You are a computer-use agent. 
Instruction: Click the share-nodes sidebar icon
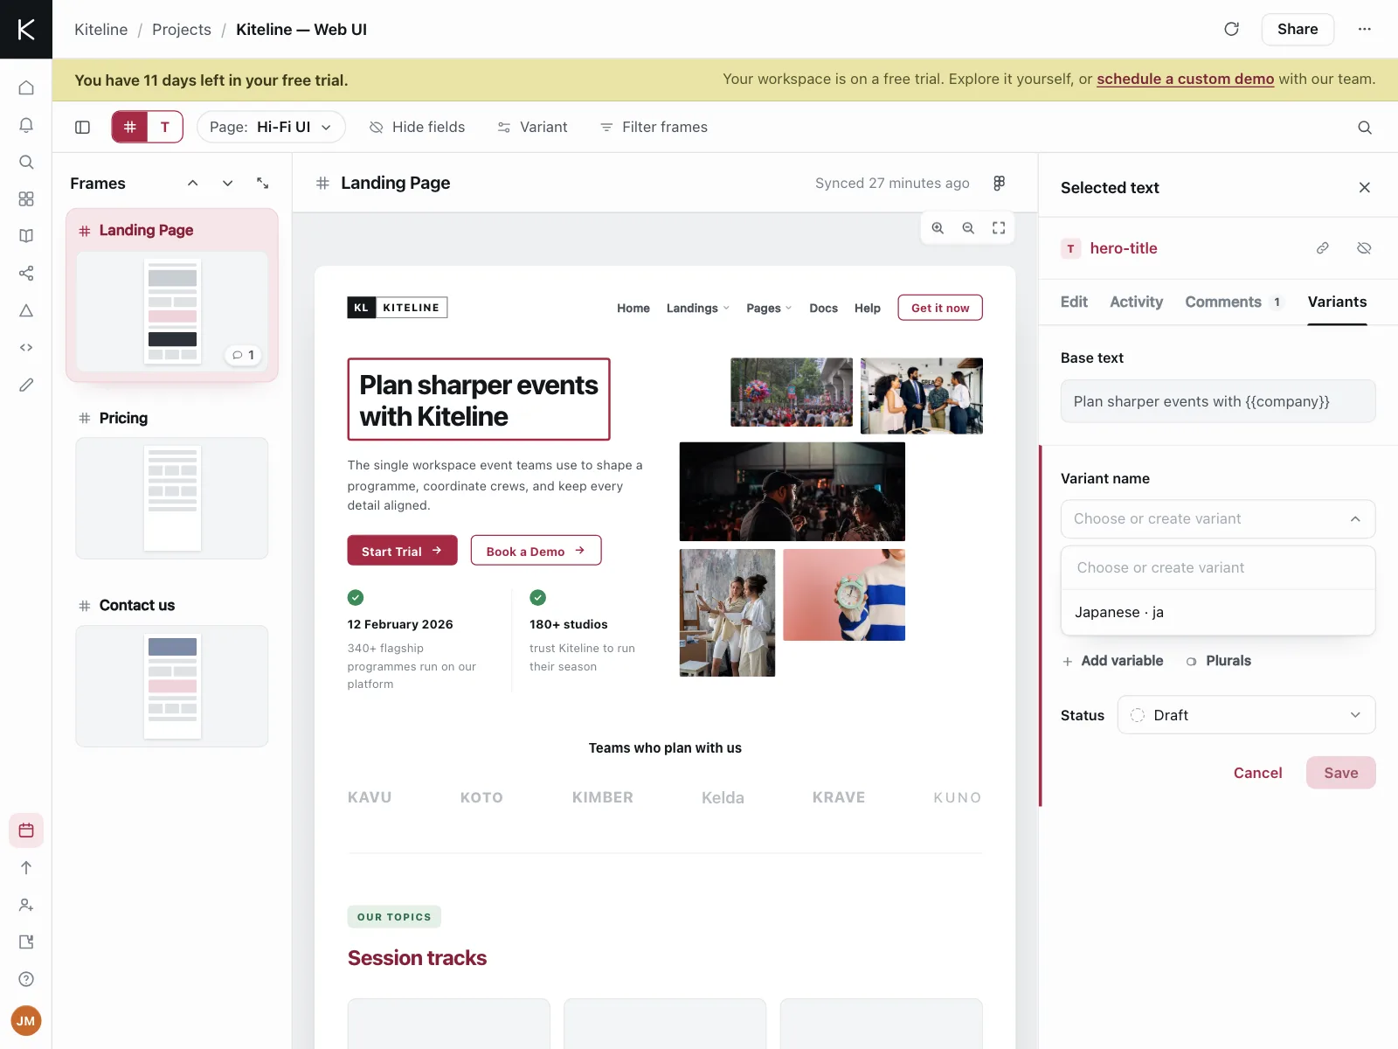[x=26, y=274]
